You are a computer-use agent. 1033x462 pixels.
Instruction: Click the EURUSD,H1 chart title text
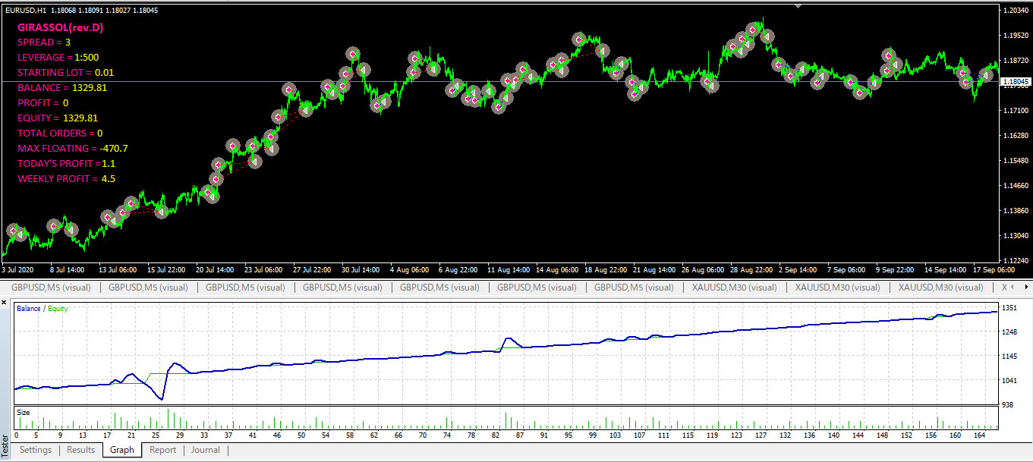[x=26, y=11]
